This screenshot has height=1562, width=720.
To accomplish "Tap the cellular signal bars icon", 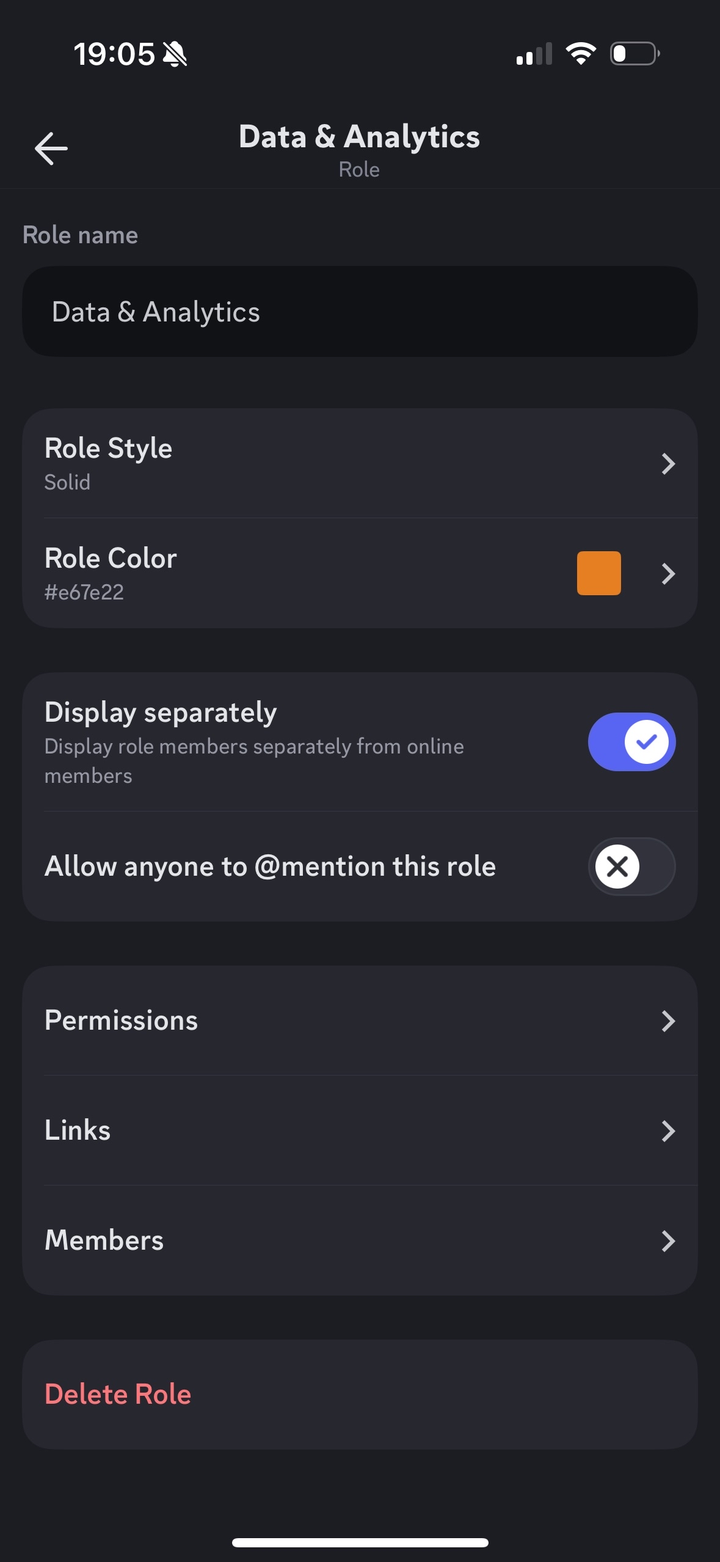I will click(534, 54).
